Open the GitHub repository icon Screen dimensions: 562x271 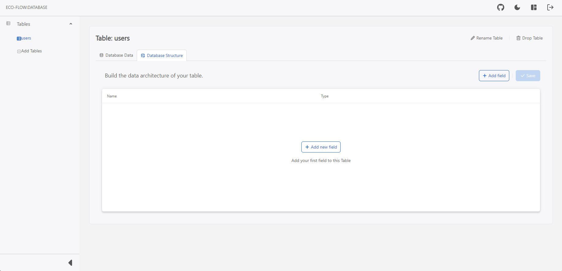click(x=501, y=7)
